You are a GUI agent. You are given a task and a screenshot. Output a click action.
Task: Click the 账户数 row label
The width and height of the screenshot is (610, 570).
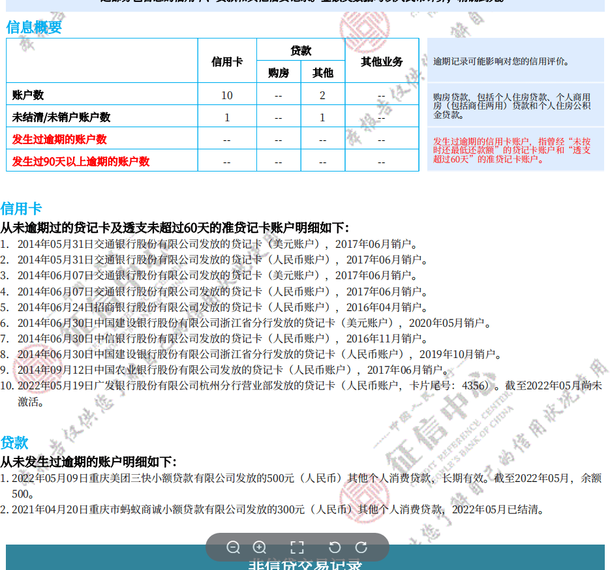[28, 95]
